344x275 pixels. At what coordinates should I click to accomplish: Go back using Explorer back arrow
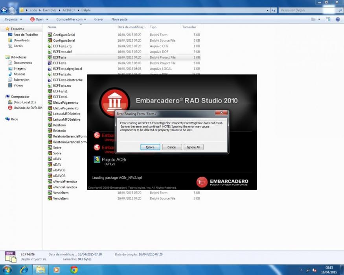(x=4, y=10)
